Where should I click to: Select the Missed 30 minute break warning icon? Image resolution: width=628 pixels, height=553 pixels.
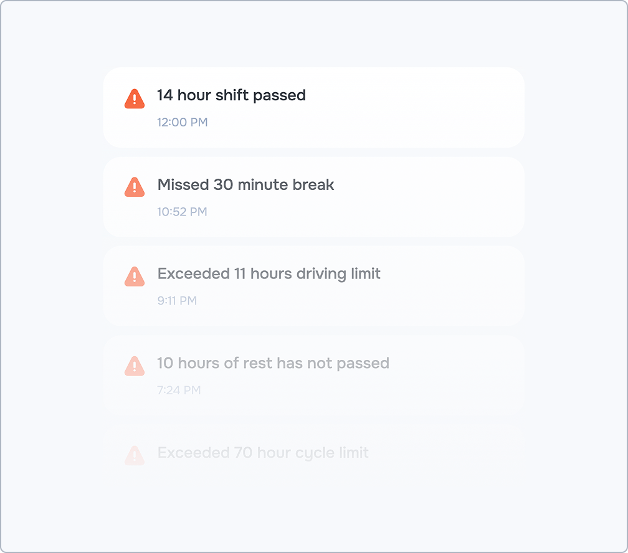click(135, 187)
